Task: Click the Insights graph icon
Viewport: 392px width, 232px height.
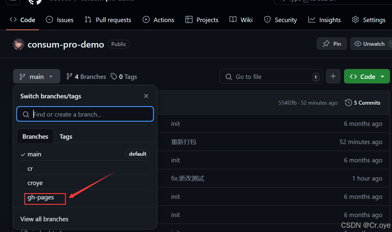Action: click(312, 20)
